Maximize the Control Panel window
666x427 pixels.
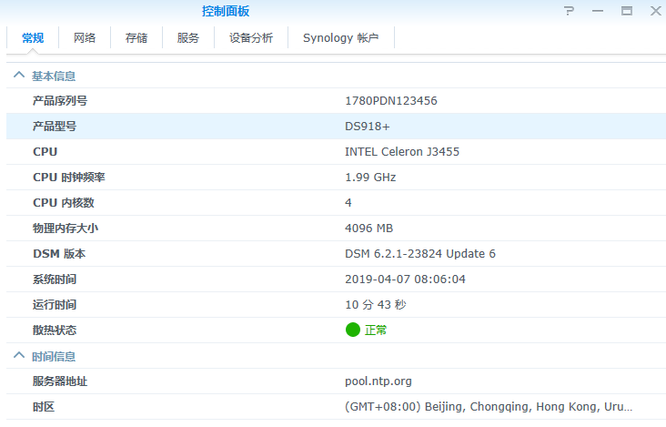point(626,11)
